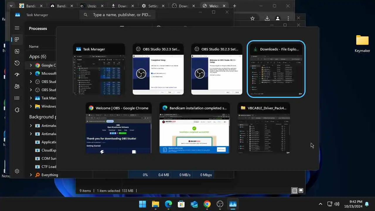Open Startup apps icon in Task Manager sidebar
This screenshot has height=211, width=375.
[17, 75]
